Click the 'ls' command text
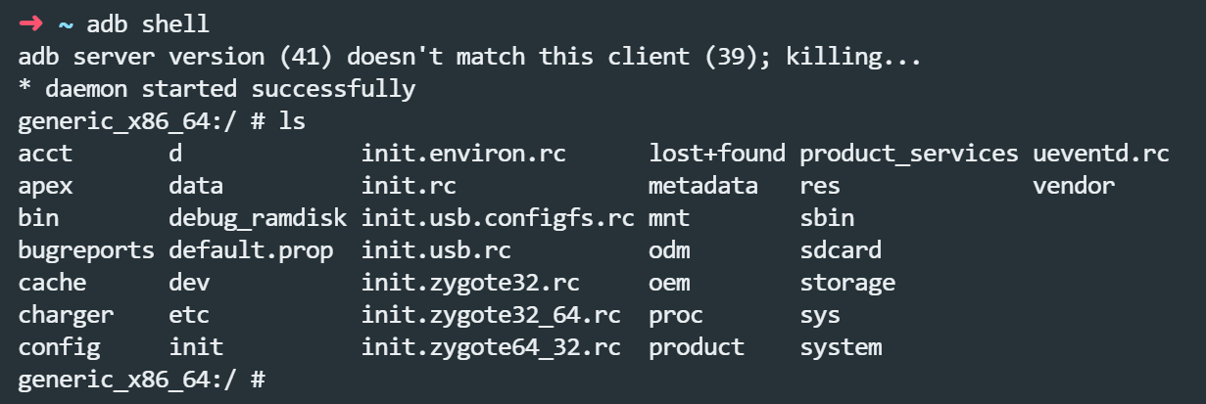The width and height of the screenshot is (1206, 404). [292, 121]
